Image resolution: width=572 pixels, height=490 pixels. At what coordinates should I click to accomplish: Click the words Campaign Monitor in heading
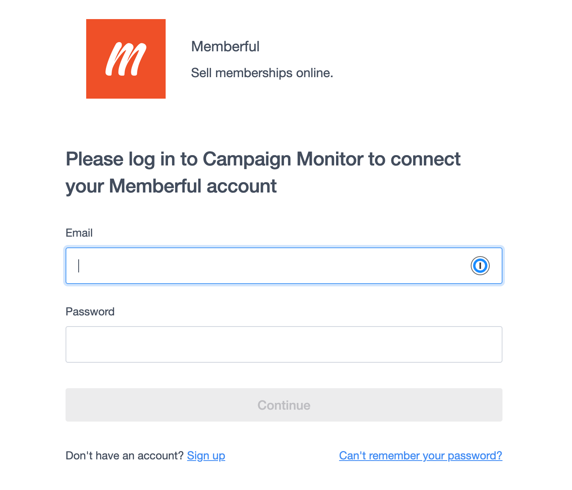[283, 159]
